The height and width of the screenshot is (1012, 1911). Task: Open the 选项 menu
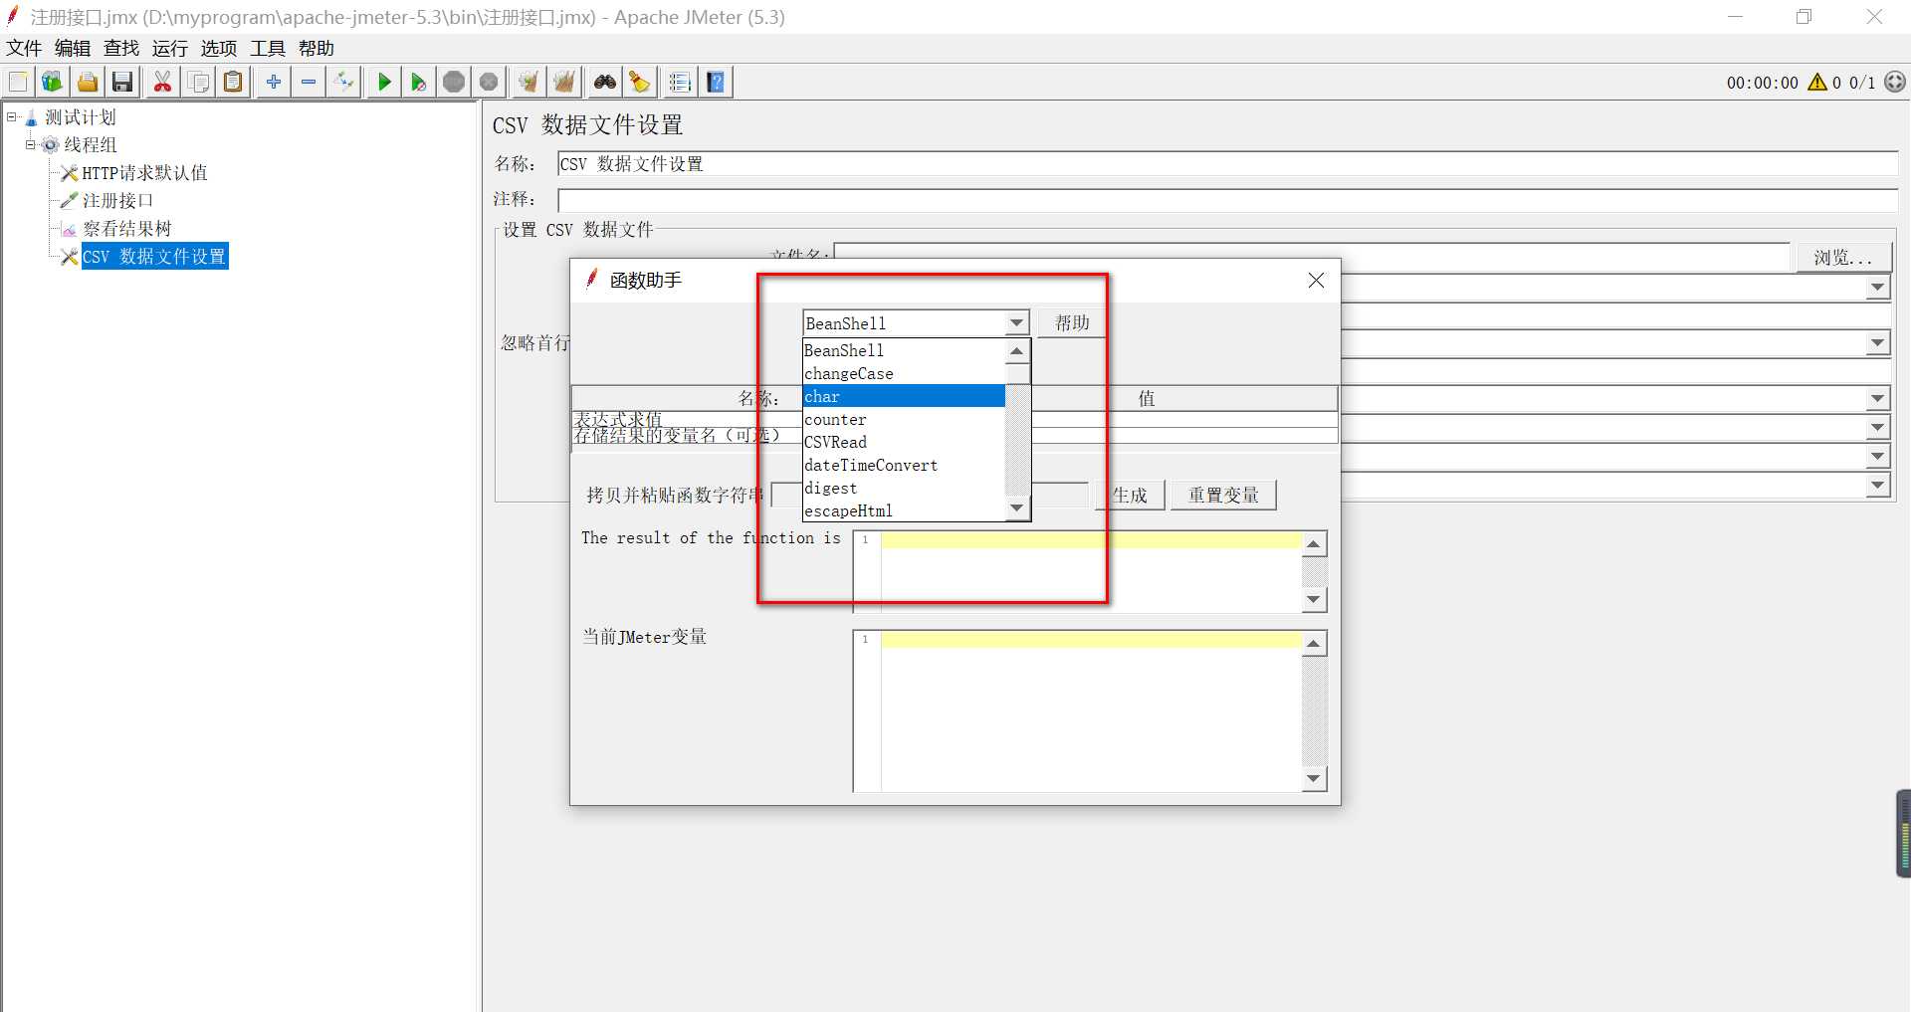click(219, 49)
